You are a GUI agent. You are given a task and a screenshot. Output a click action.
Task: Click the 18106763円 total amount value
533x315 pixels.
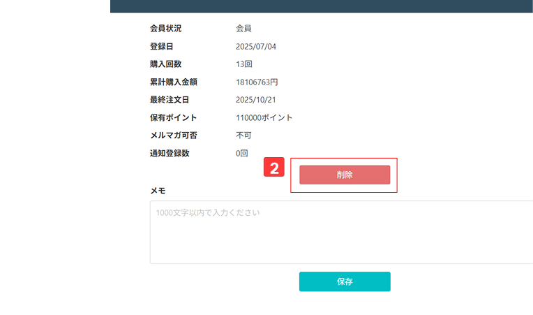coord(257,82)
